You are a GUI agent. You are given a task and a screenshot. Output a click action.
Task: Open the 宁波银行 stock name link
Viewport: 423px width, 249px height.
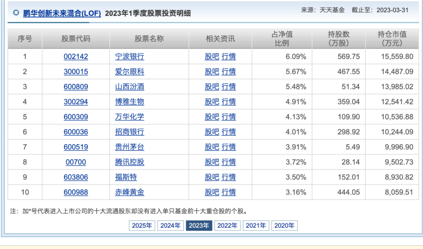pyautogui.click(x=130, y=57)
